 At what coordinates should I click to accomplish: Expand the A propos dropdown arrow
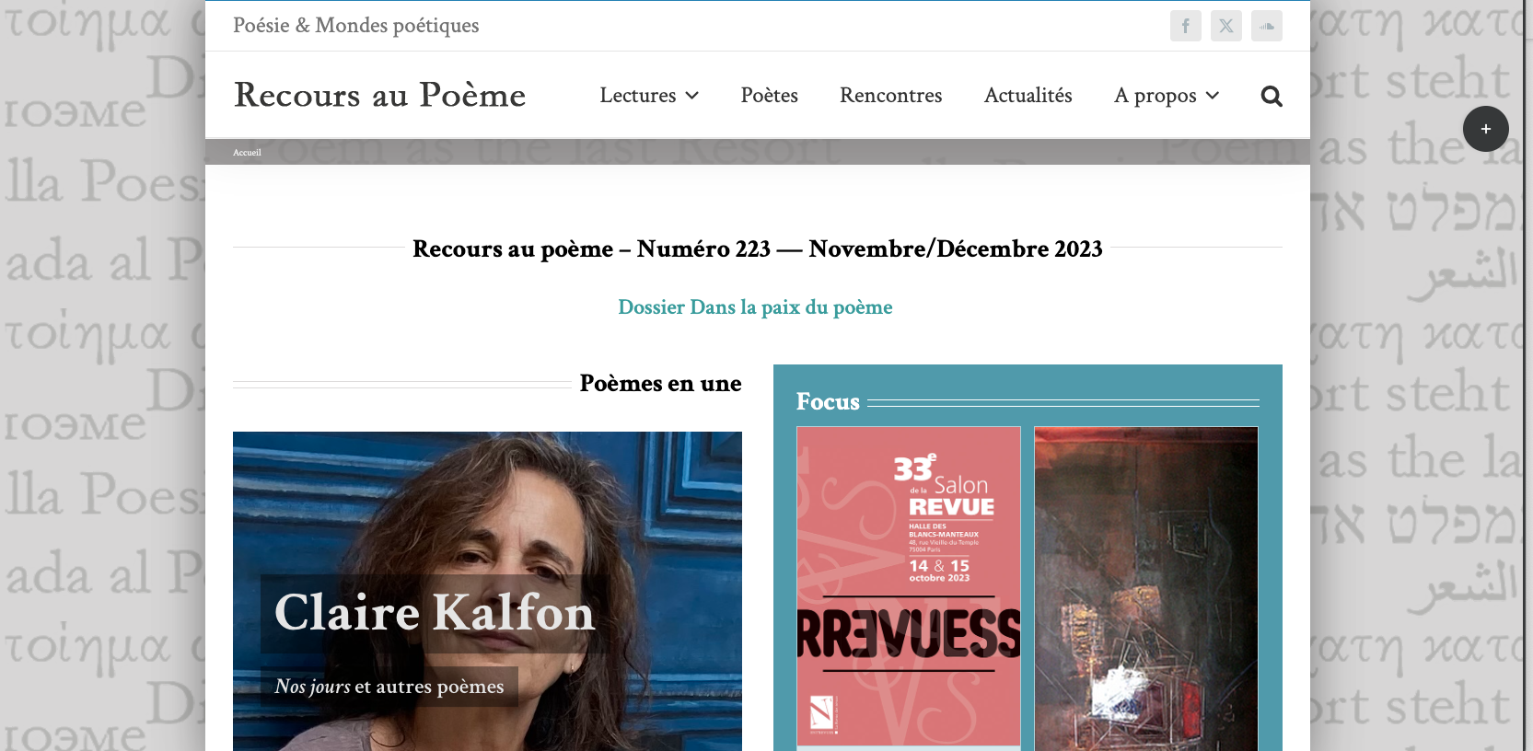point(1213,96)
